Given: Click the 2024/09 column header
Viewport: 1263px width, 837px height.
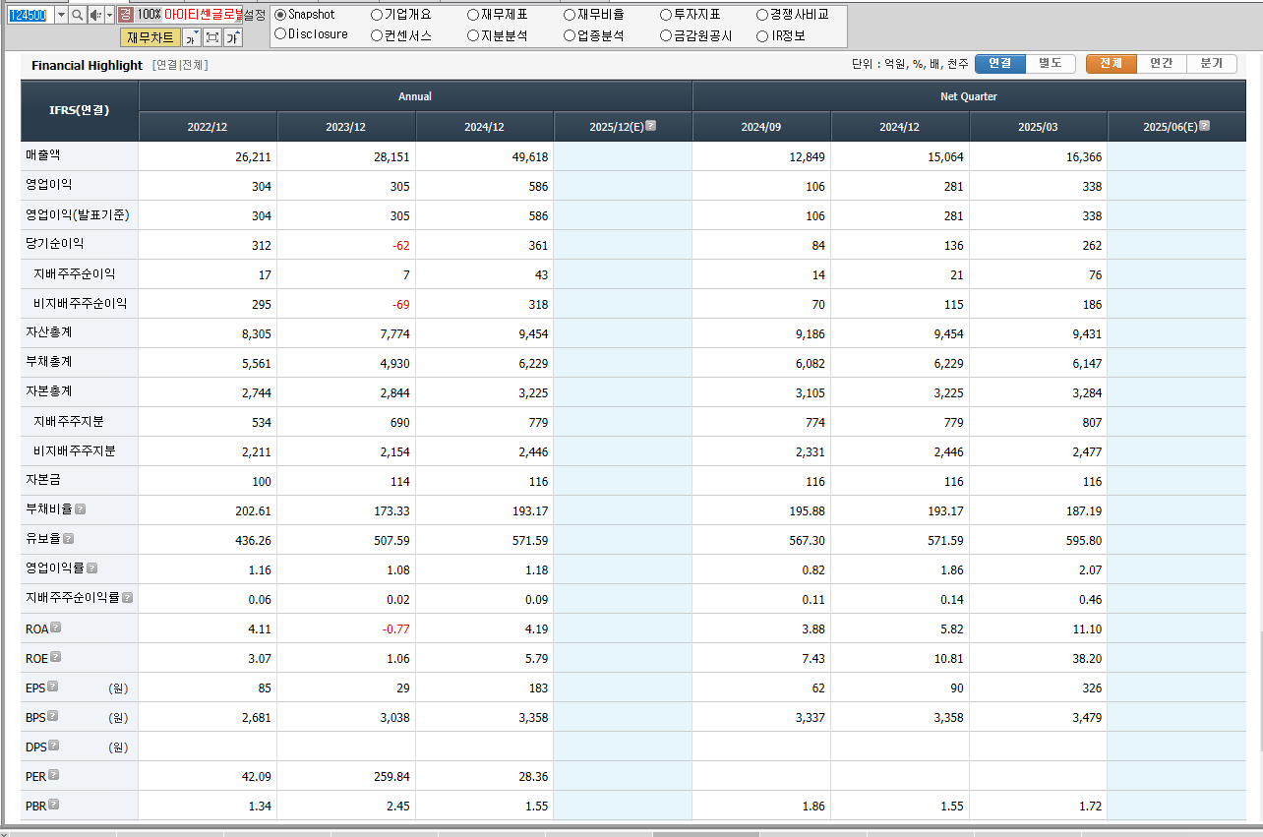Looking at the screenshot, I should point(761,127).
